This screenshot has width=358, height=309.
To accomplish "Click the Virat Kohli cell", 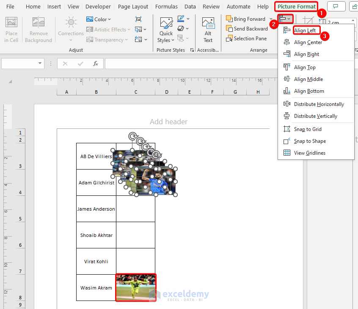I will pos(96,262).
